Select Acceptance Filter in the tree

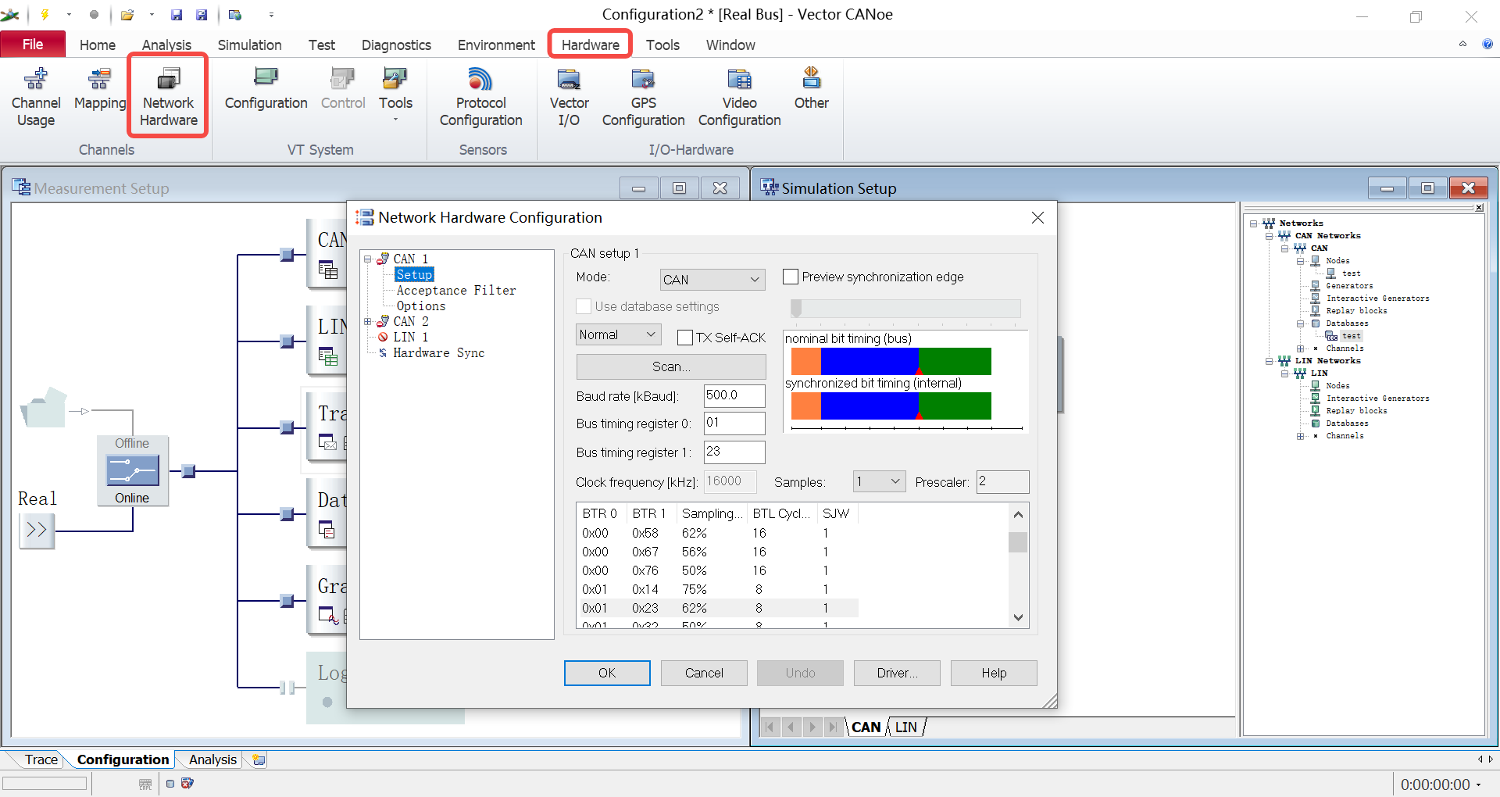(456, 291)
